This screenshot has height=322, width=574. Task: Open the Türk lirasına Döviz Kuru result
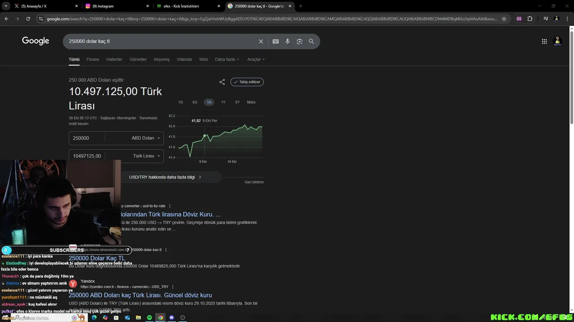point(171,215)
